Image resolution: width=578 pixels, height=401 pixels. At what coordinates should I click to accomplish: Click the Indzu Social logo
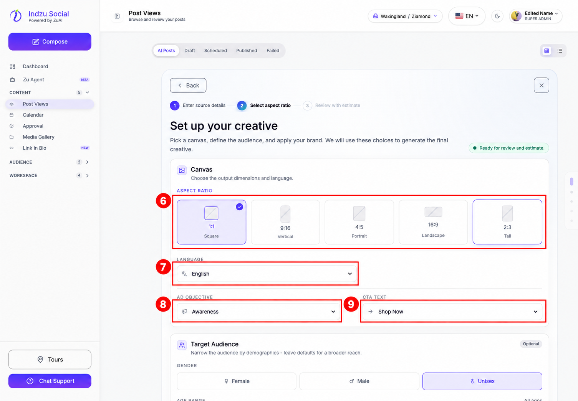coord(39,16)
